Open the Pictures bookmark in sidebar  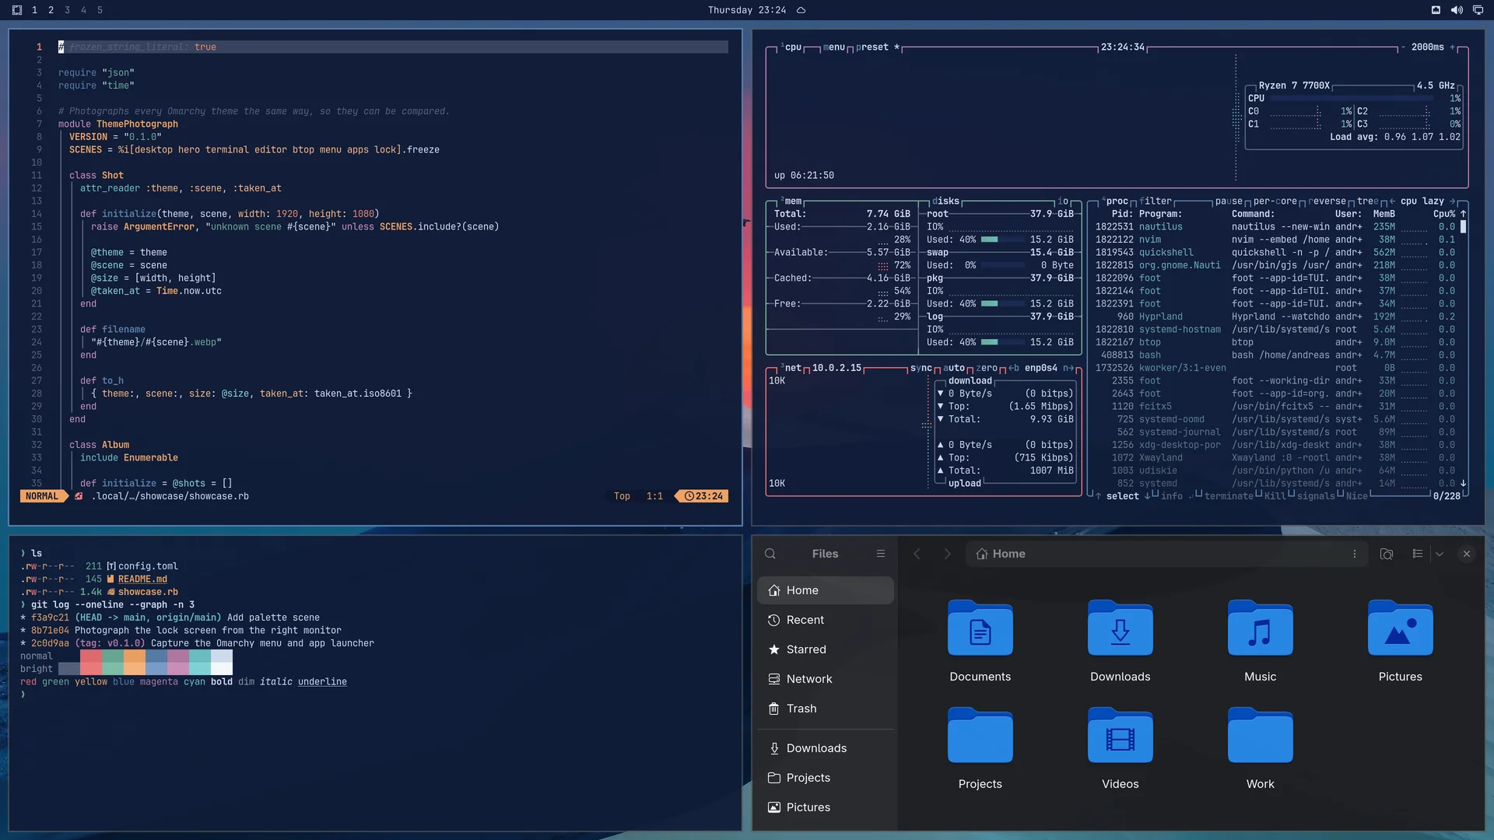pos(826,807)
